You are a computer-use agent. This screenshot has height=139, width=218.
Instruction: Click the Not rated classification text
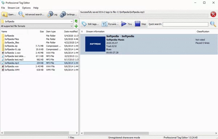[x=200, y=40]
